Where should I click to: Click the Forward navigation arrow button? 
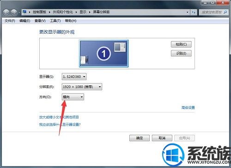[14, 12]
